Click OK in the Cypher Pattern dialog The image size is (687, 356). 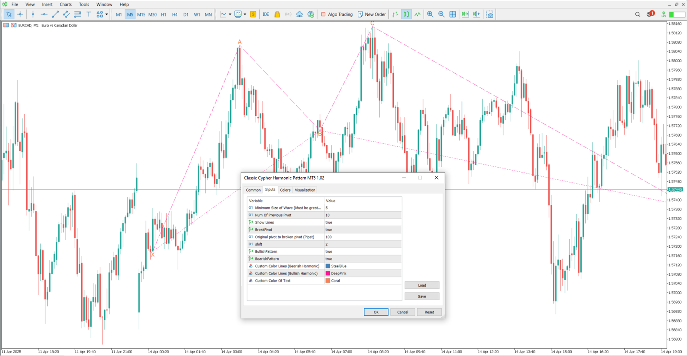tap(376, 312)
